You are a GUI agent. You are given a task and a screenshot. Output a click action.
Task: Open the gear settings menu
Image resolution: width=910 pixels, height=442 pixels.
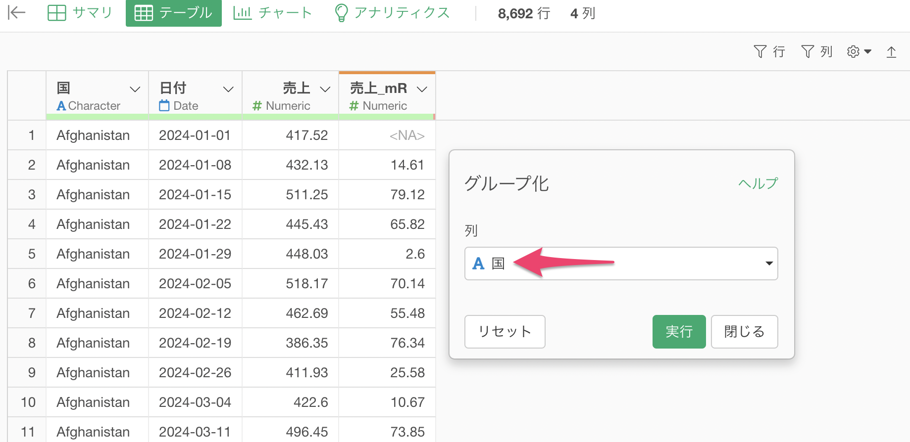pos(859,51)
